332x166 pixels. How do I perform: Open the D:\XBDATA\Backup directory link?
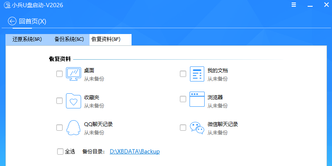[x=134, y=152]
